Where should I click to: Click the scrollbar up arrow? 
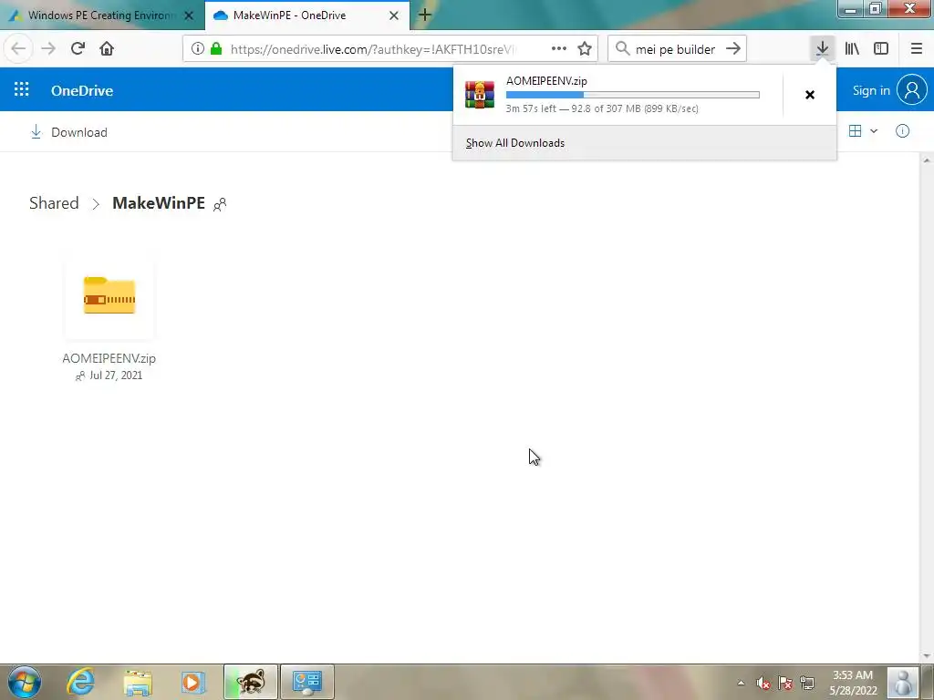(927, 160)
